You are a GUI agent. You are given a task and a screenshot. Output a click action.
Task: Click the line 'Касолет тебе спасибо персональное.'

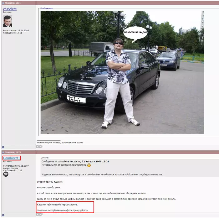pyautogui.click(x=57, y=205)
